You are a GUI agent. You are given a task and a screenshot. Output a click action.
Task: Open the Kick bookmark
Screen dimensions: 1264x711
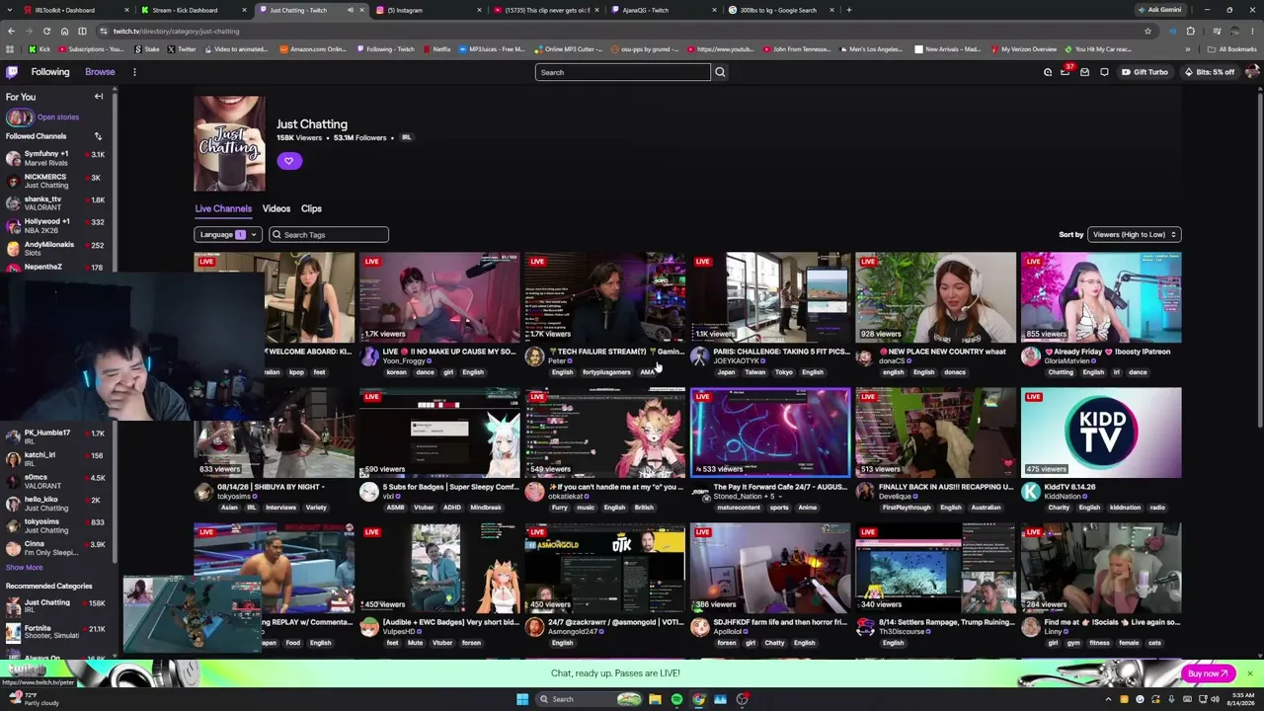pyautogui.click(x=39, y=49)
